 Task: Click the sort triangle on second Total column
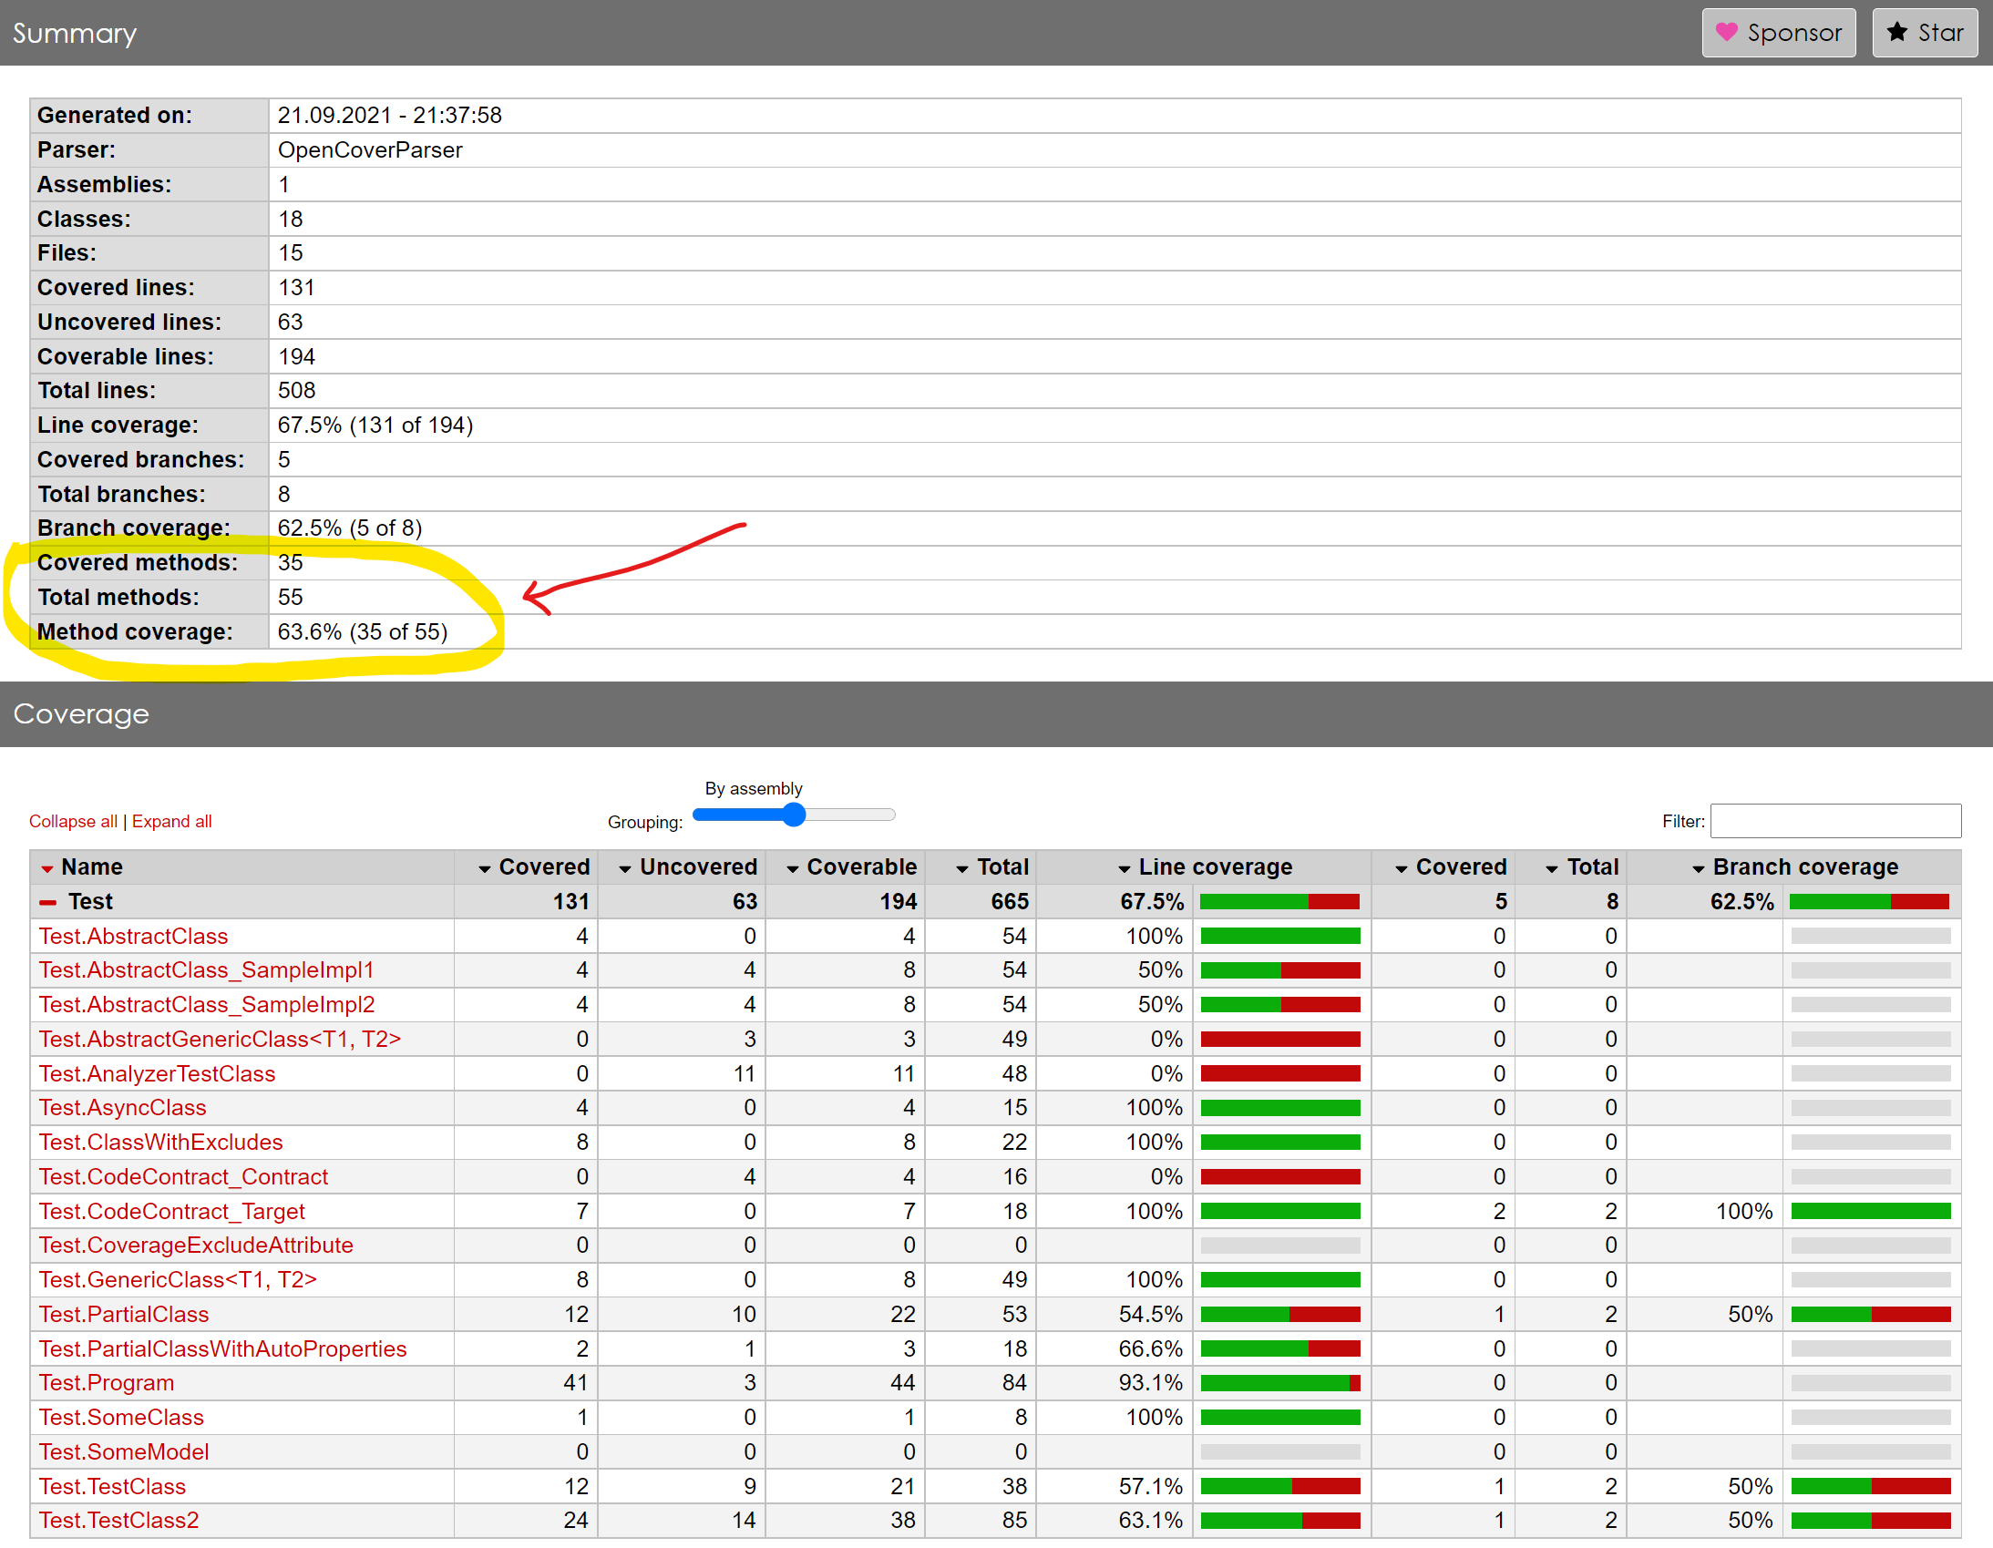click(x=1551, y=866)
